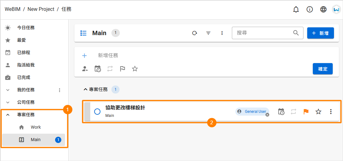
Task: Open the notifications bell
Action: click(x=296, y=9)
